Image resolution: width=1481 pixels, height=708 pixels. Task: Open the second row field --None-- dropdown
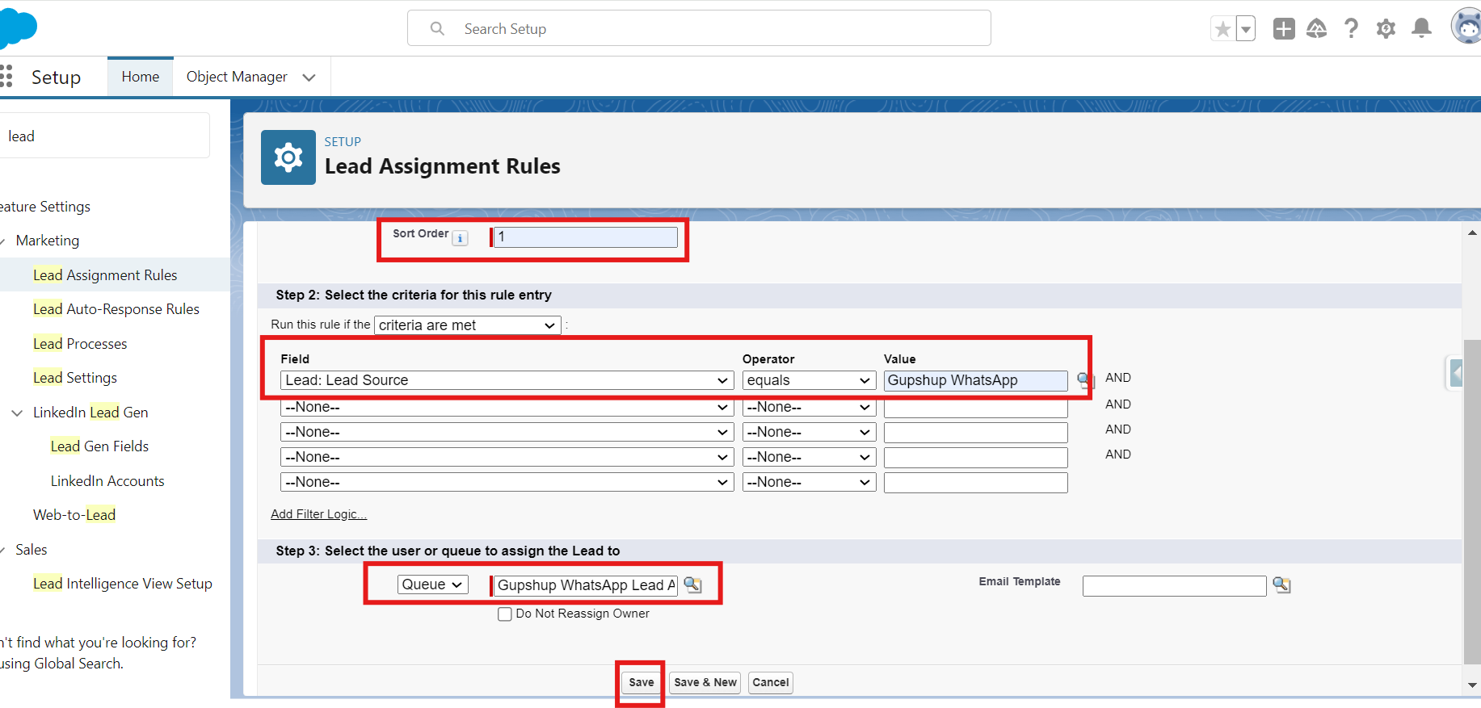[507, 408]
